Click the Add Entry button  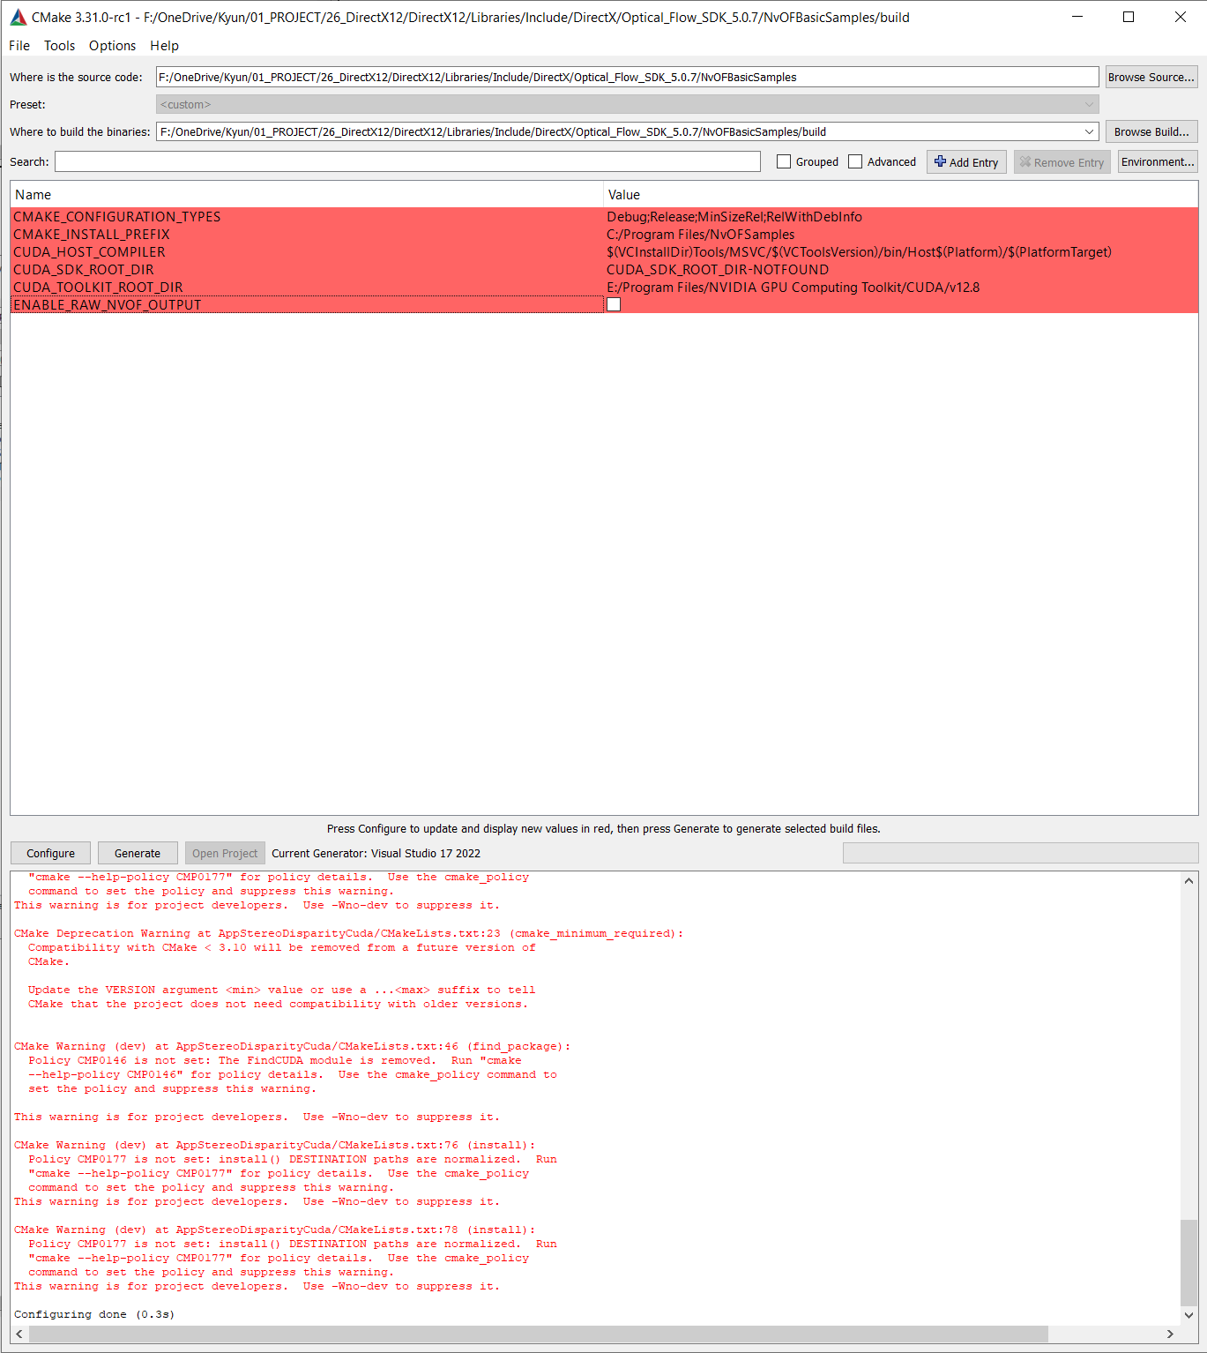[966, 162]
